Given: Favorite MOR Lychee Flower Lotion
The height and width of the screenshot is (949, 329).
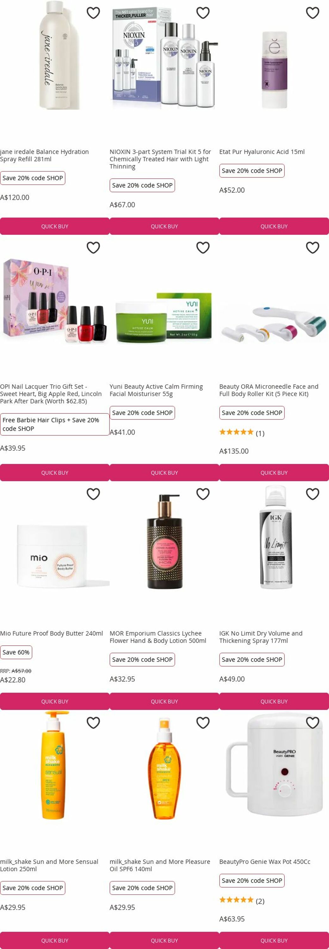Looking at the screenshot, I should pyautogui.click(x=203, y=494).
